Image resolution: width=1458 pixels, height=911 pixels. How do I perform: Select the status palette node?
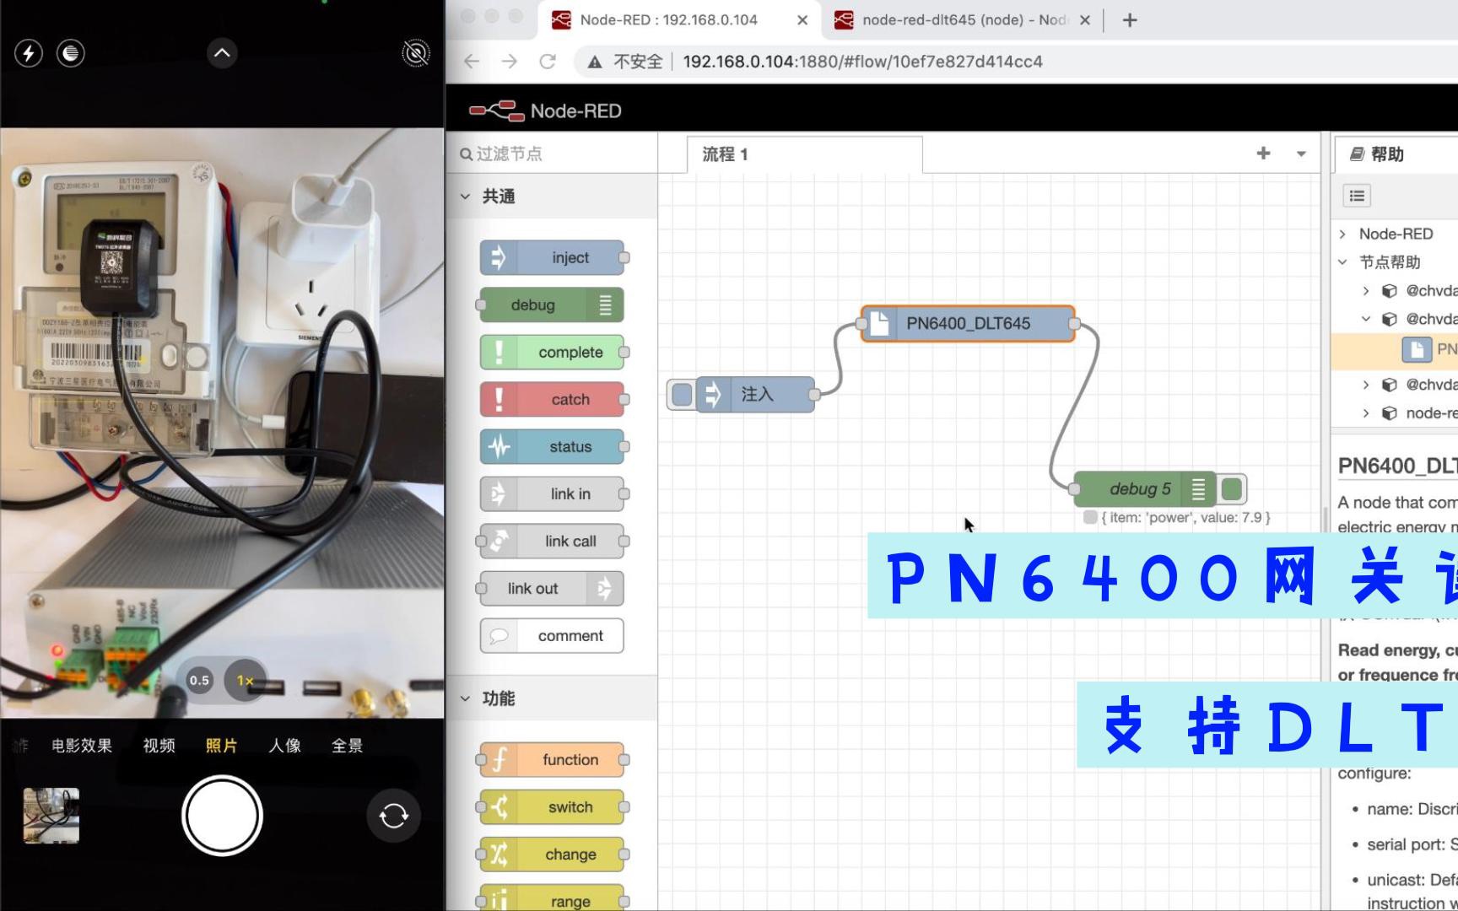click(x=553, y=447)
